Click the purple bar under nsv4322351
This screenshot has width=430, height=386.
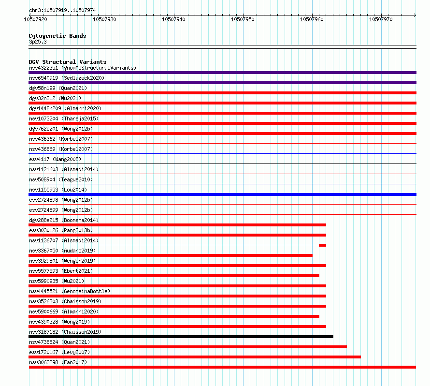click(222, 73)
